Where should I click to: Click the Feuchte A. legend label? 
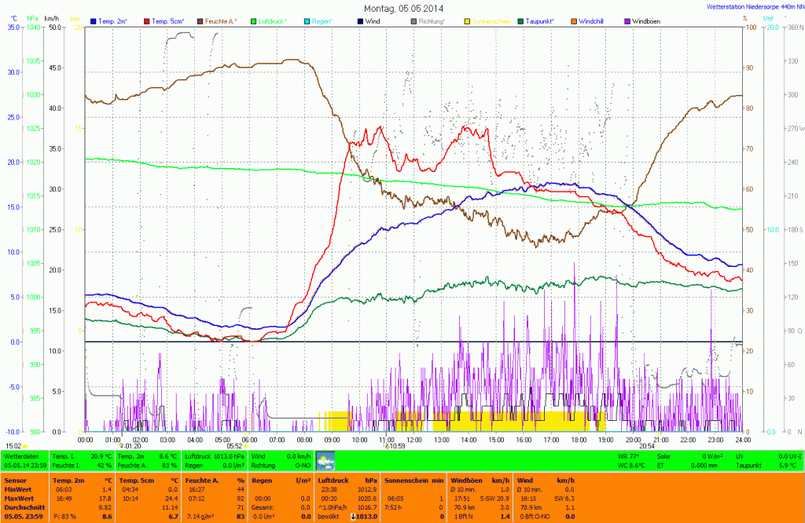[222, 20]
